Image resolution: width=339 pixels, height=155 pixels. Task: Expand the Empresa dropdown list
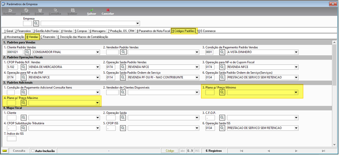[x=138, y=23]
